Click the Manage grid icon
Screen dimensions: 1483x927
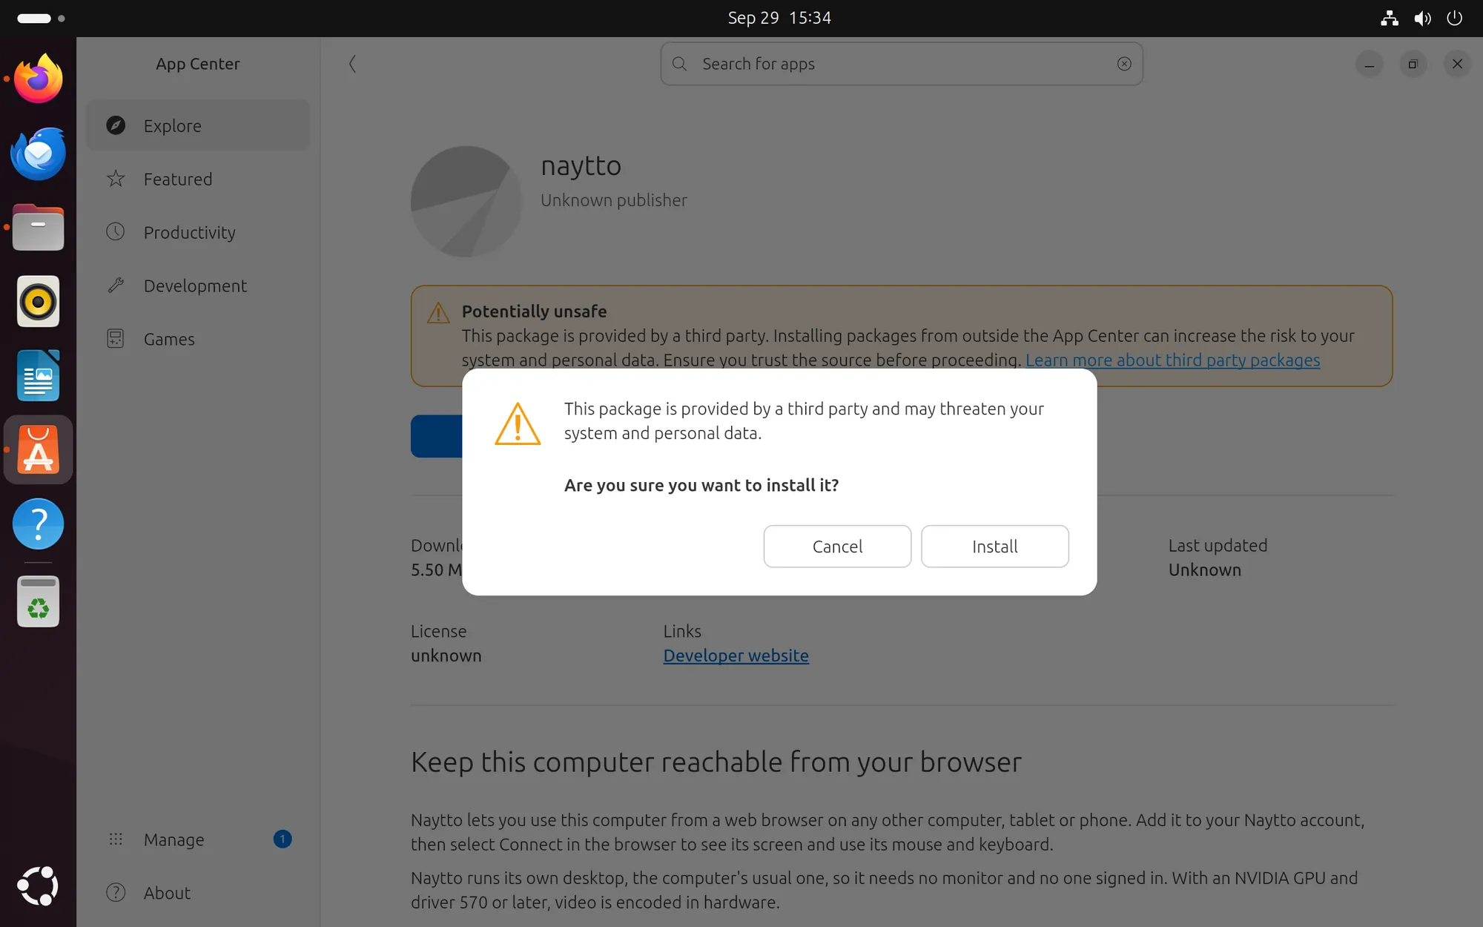(116, 839)
